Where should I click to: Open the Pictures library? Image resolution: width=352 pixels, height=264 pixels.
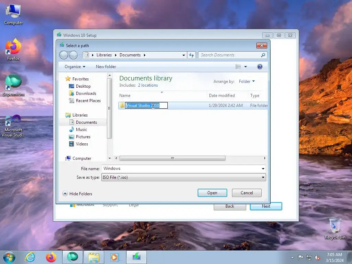(x=83, y=137)
